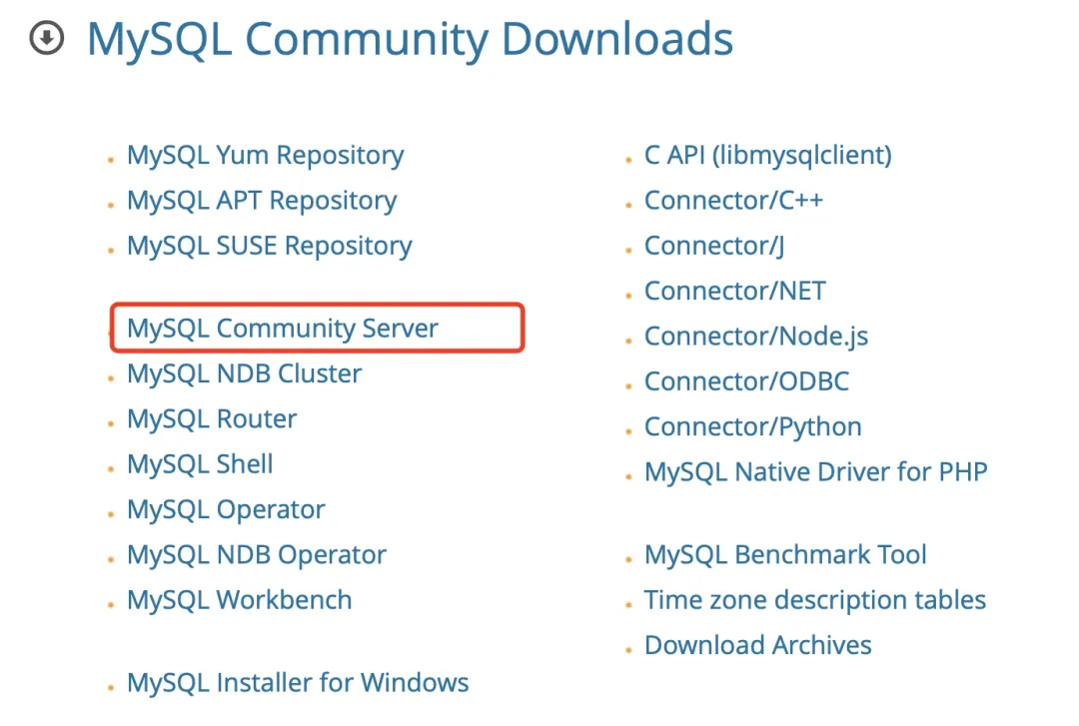Open MySQL NDB Cluster downloads

245,373
